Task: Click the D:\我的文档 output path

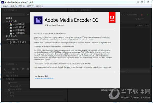Action: (x=143, y=26)
